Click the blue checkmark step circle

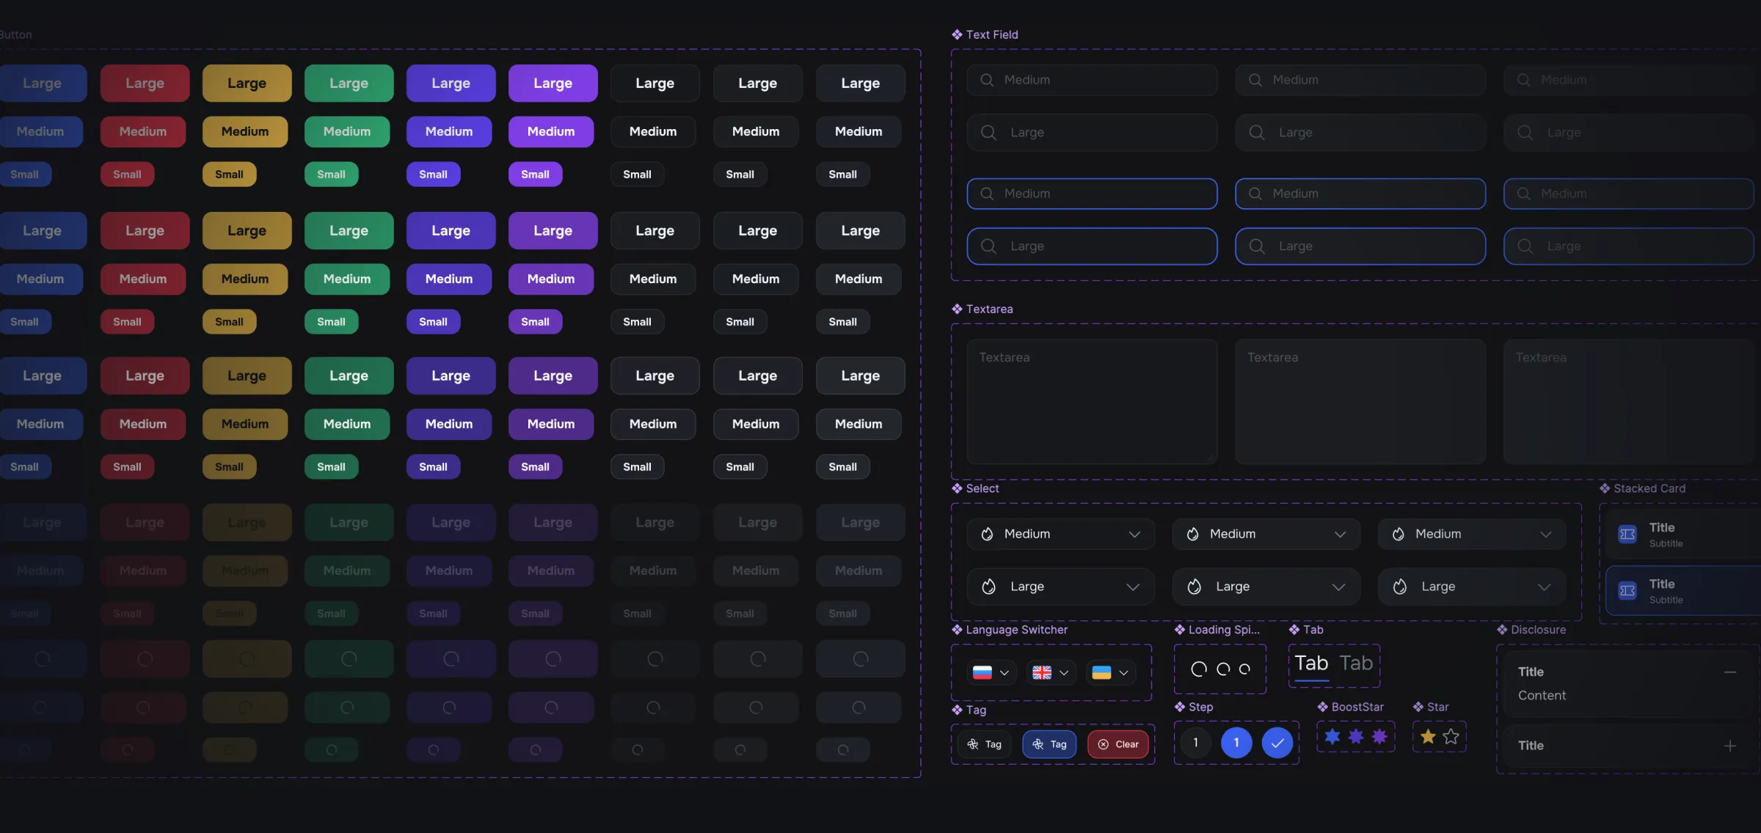point(1277,743)
